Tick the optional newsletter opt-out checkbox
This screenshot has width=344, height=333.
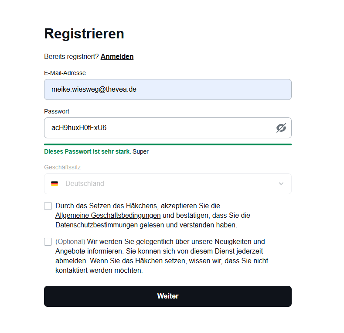point(48,242)
